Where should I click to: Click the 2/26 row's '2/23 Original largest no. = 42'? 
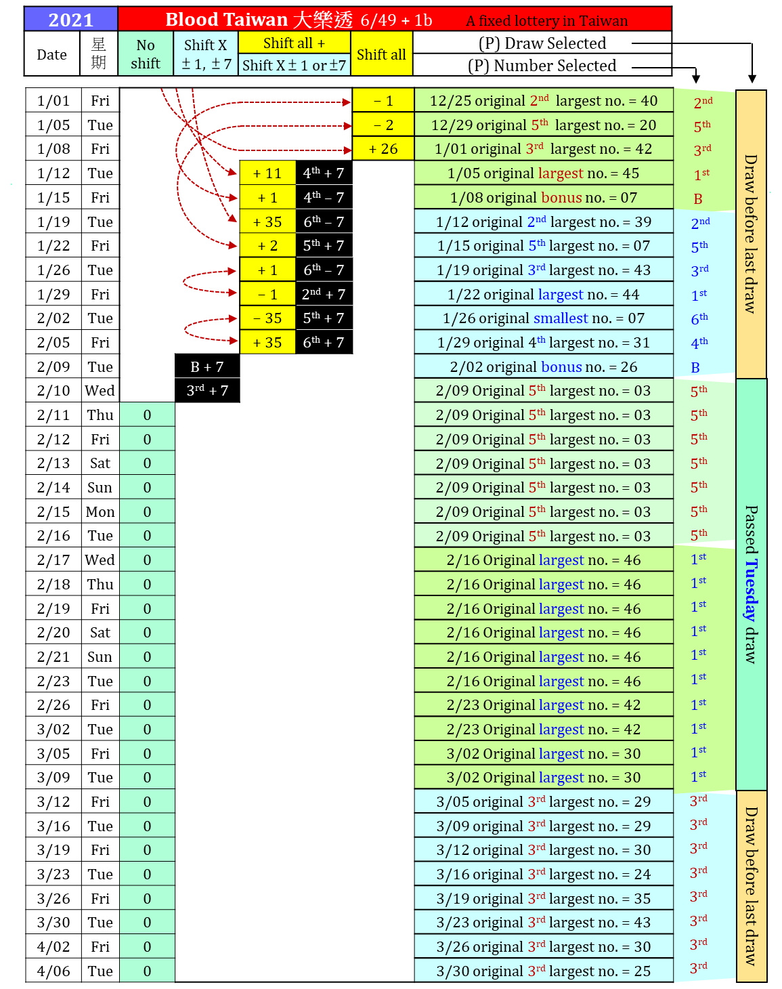point(544,704)
